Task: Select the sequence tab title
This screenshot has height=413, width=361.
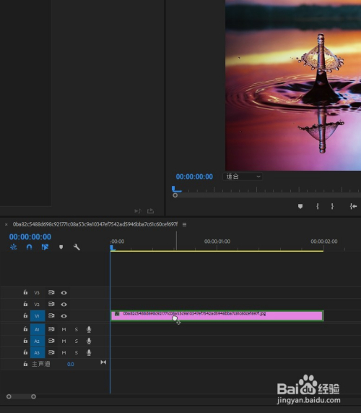Action: [95, 224]
